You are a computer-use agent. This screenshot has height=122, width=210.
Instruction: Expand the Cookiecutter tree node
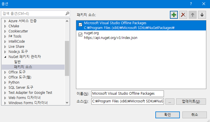[5, 31]
